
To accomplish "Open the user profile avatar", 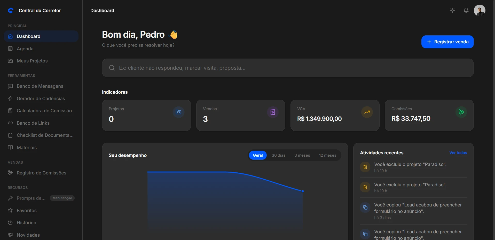I will click(x=480, y=11).
